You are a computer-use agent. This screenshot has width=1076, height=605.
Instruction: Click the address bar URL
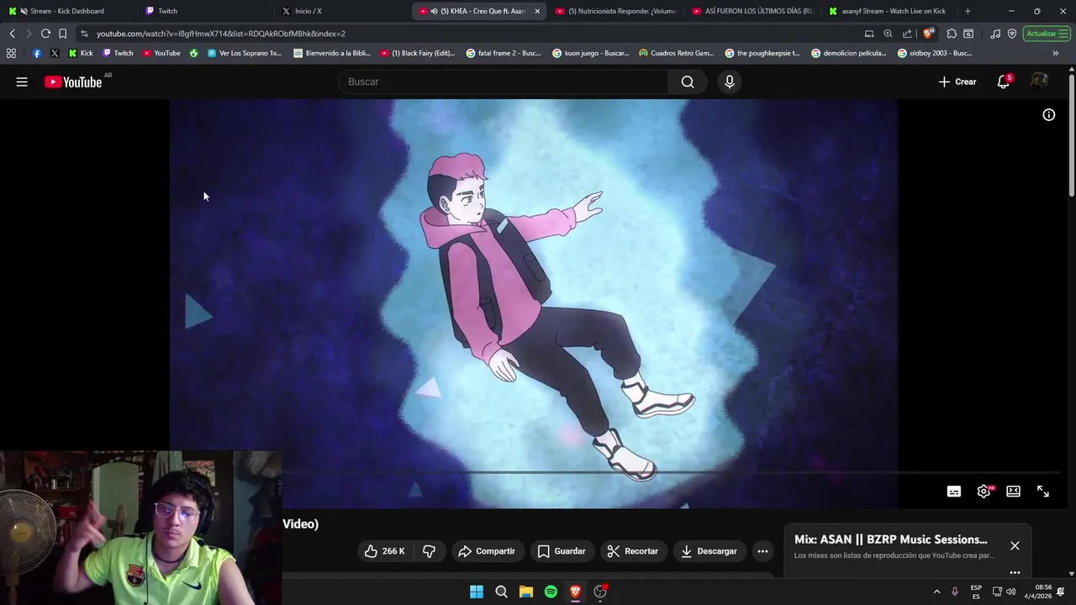221,34
